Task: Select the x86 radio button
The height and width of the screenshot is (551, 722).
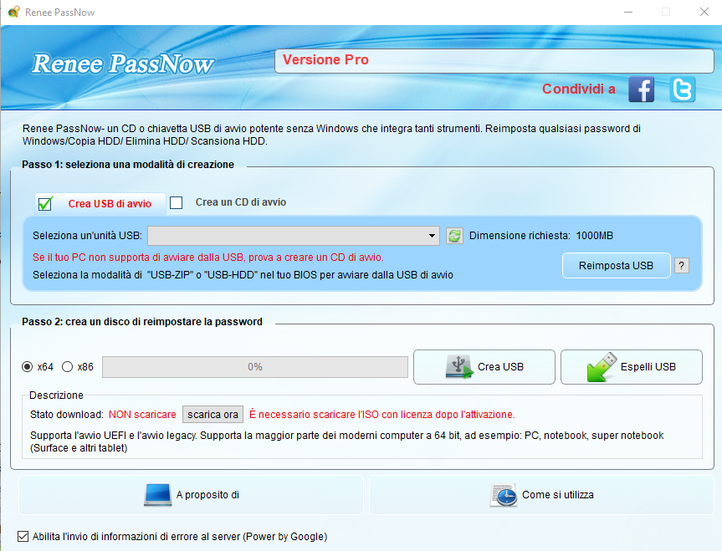Action: pos(67,367)
